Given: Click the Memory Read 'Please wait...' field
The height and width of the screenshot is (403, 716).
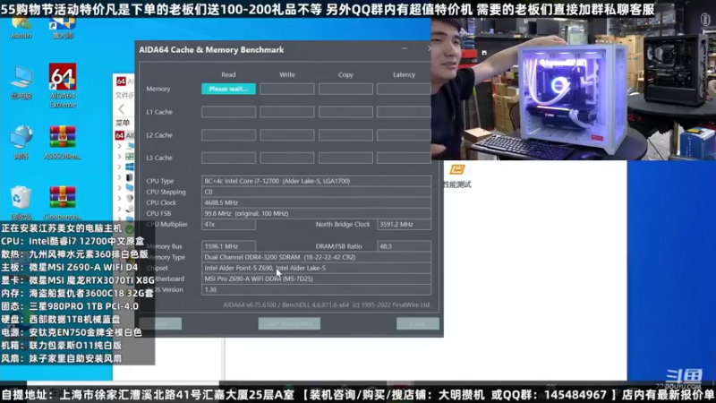Looking at the screenshot, I should point(228,89).
